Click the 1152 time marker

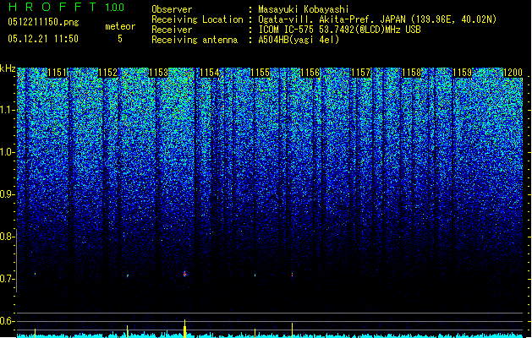(108, 73)
